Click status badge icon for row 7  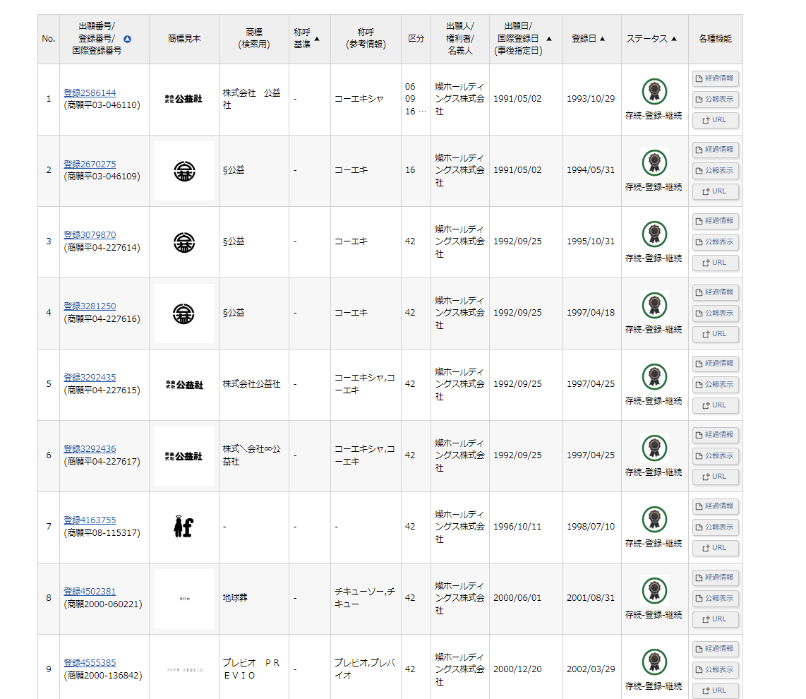654,519
